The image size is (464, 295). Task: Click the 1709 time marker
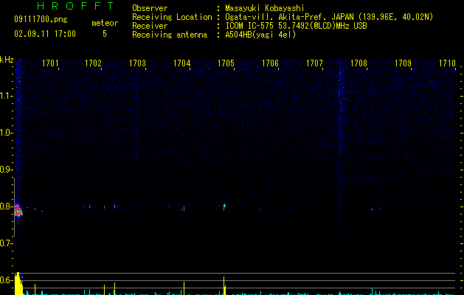point(403,63)
